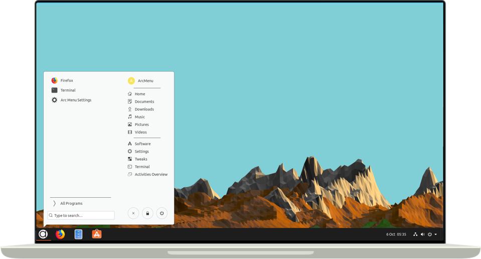This screenshot has height=259, width=481.
Task: Click the Videos film icon
Action: coord(130,133)
